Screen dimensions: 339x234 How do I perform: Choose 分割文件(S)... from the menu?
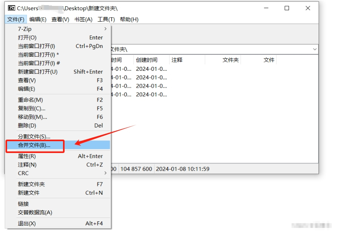34,136
